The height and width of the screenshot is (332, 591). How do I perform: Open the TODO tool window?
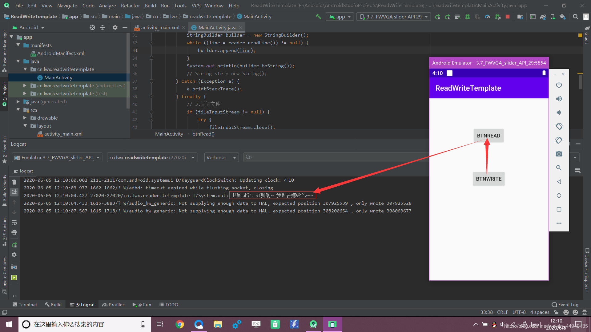point(169,304)
